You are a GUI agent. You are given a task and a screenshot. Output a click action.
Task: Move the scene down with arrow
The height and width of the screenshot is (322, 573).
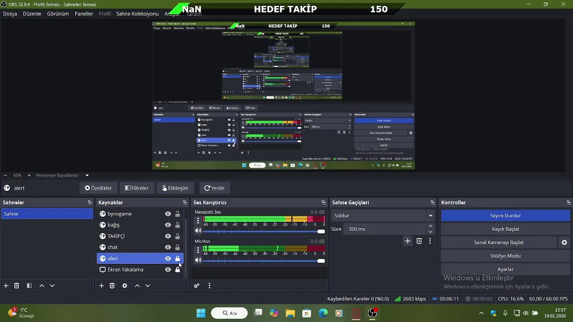52,286
